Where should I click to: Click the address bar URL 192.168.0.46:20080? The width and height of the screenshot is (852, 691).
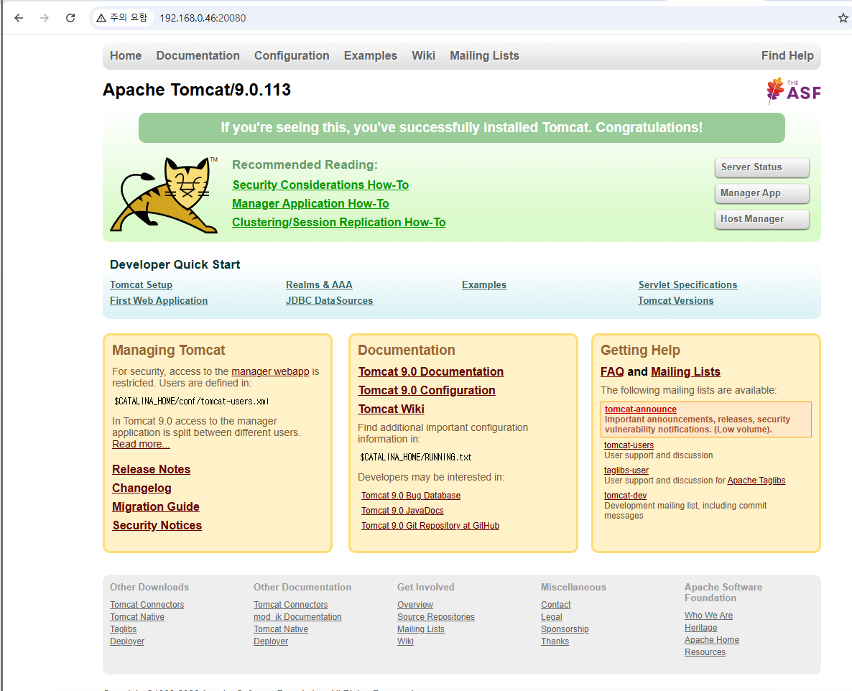click(203, 18)
